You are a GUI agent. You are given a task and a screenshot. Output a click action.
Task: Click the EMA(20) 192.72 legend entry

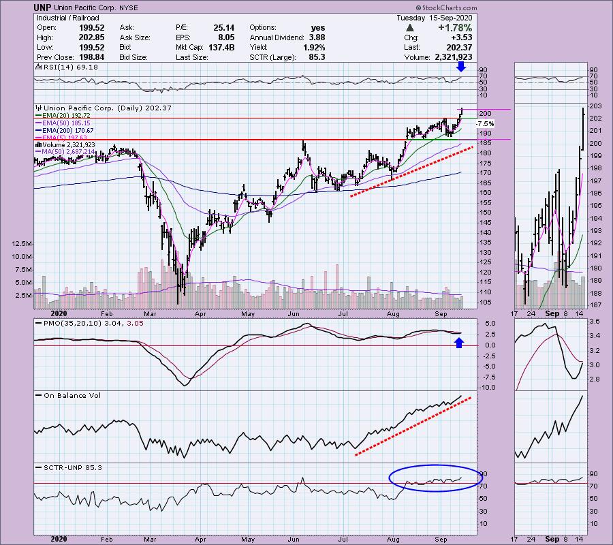tap(63, 116)
